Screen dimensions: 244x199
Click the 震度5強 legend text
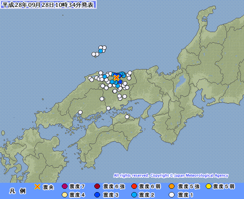188,186
